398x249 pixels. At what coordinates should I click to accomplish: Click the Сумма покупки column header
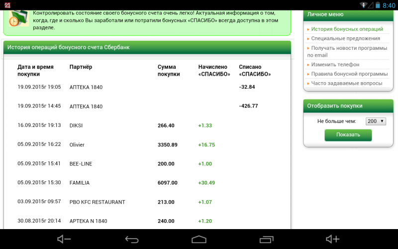tap(169, 70)
